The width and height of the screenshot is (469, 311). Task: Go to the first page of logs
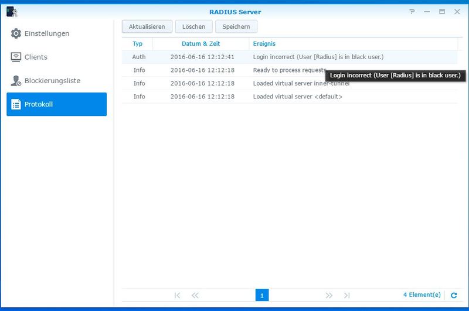[x=177, y=295]
